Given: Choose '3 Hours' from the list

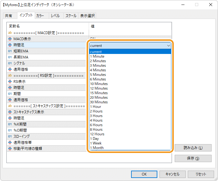Looking at the screenshot, I should (x=130, y=116).
